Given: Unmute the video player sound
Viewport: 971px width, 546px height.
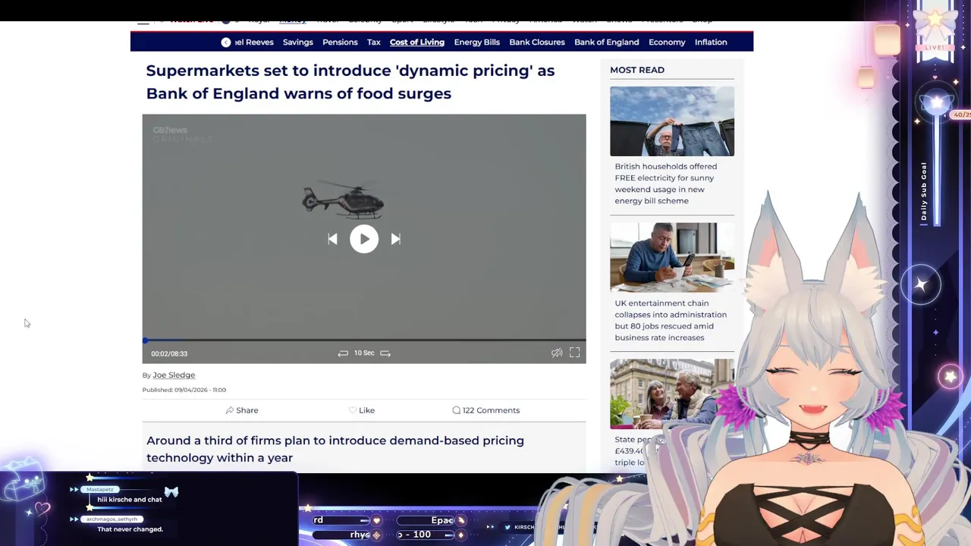Looking at the screenshot, I should pyautogui.click(x=557, y=353).
